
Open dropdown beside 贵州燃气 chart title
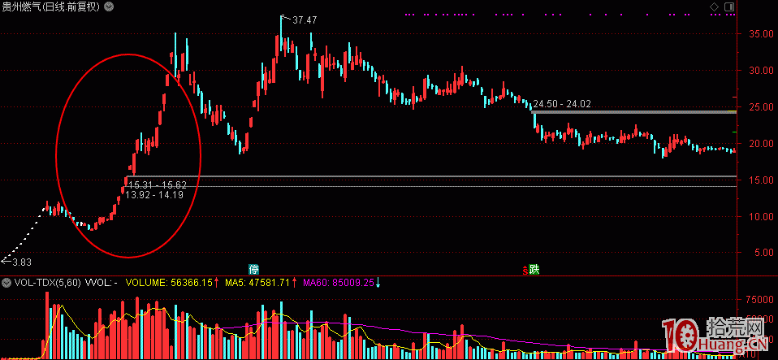(x=109, y=7)
